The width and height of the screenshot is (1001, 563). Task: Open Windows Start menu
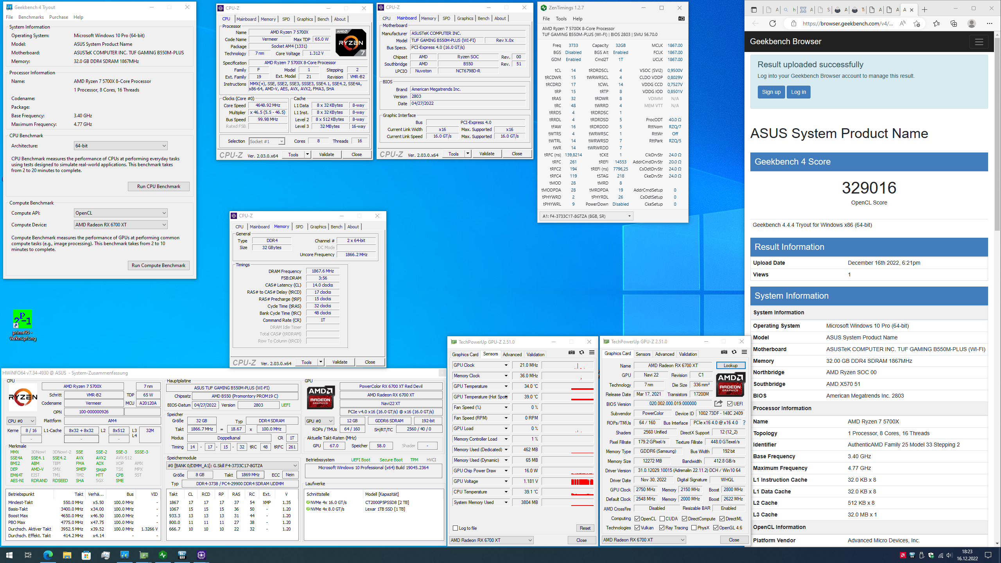(9, 555)
